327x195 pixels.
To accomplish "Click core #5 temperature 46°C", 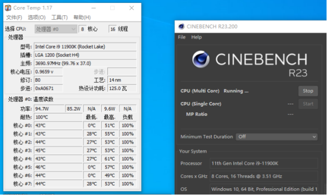I will click(x=58, y=167).
